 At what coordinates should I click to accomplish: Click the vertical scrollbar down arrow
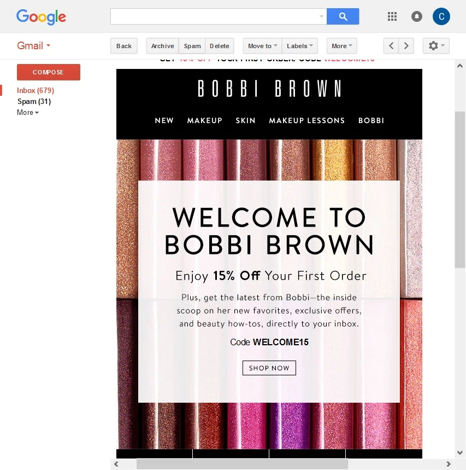tap(460, 452)
